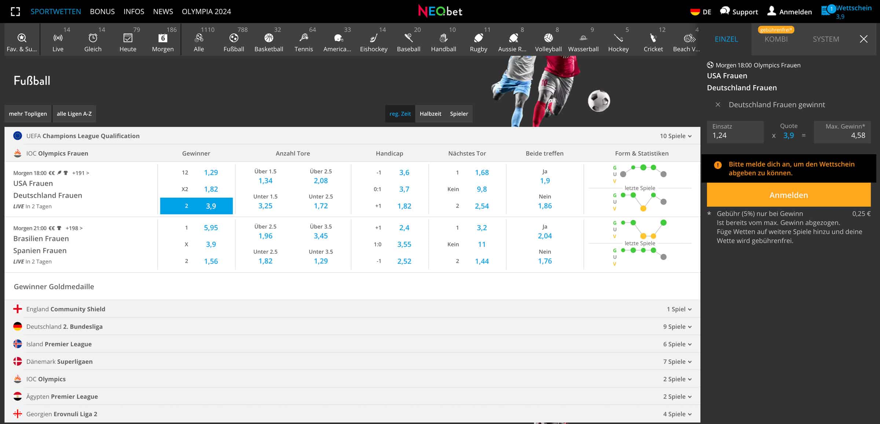Switch to KOMBI bet tab
The height and width of the screenshot is (424, 880).
coord(776,39)
